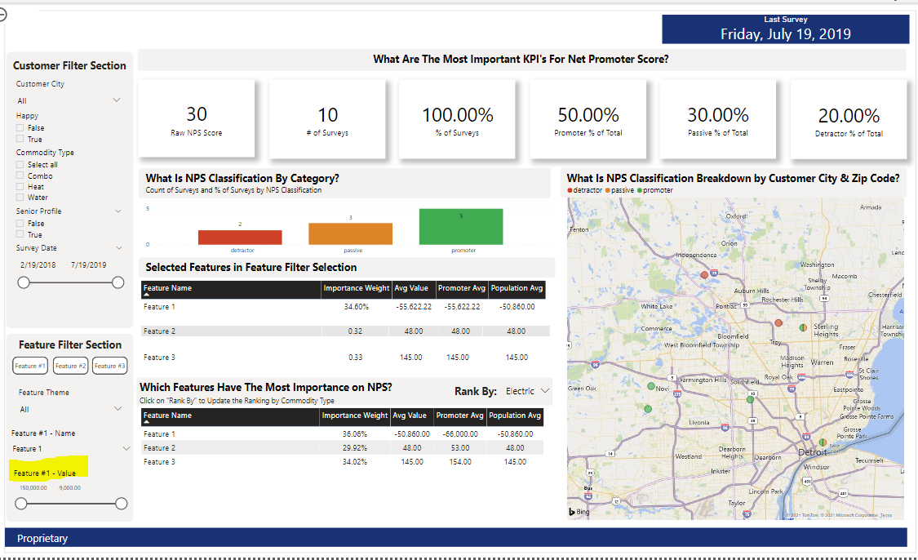Click the Raw NPS Score card
Screen dimensions: 918x560
197,119
